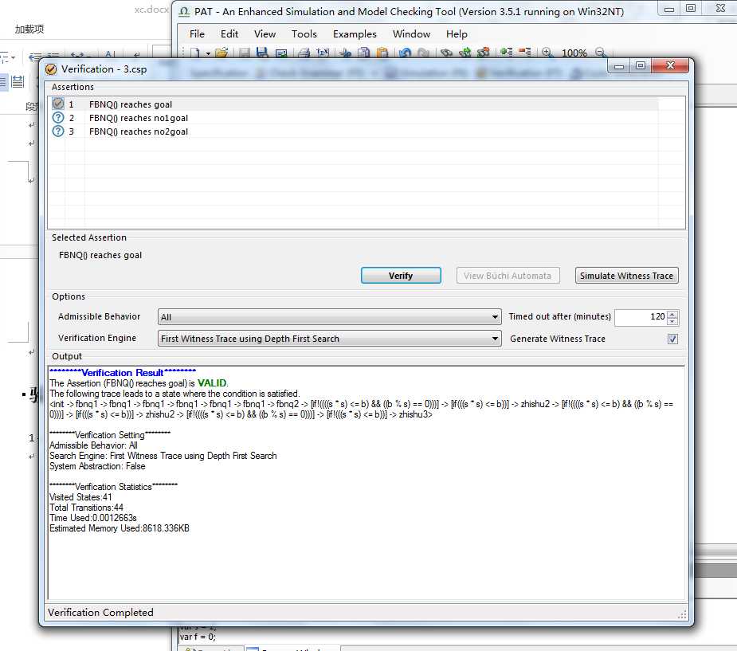Image resolution: width=737 pixels, height=651 pixels.
Task: Click the Verify button
Action: (x=401, y=276)
